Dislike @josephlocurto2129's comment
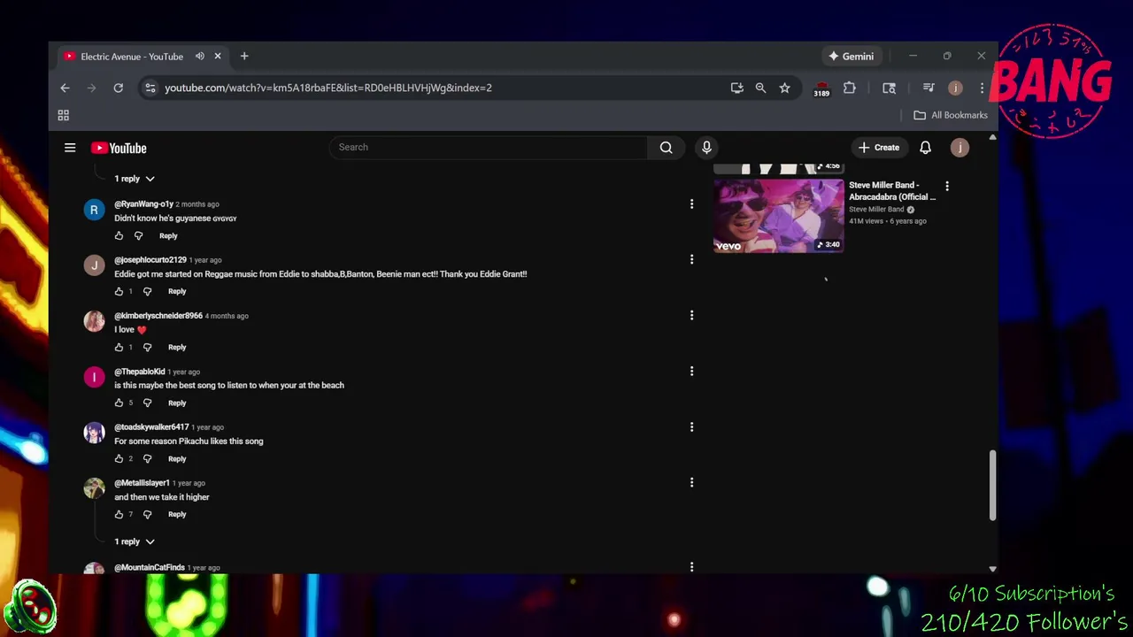Screen dimensions: 1133x637 pyautogui.click(x=147, y=291)
